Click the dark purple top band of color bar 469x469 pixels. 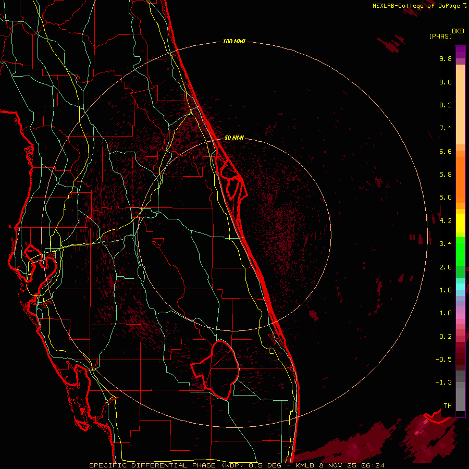pyautogui.click(x=460, y=52)
